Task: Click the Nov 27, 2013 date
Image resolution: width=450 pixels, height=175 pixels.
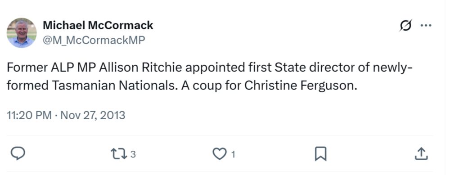Action: 93,115
